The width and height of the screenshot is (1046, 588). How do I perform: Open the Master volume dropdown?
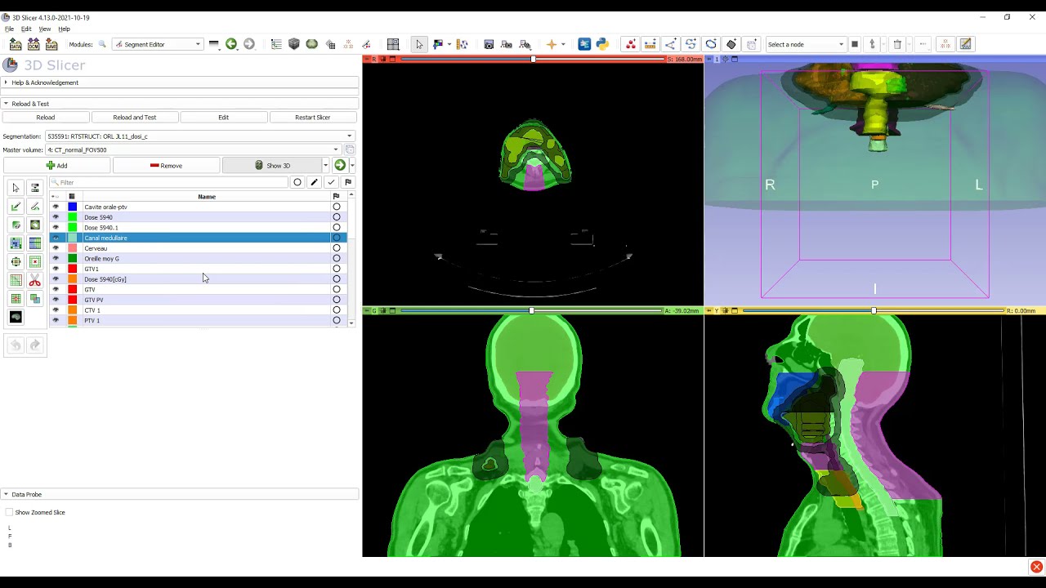coord(193,149)
